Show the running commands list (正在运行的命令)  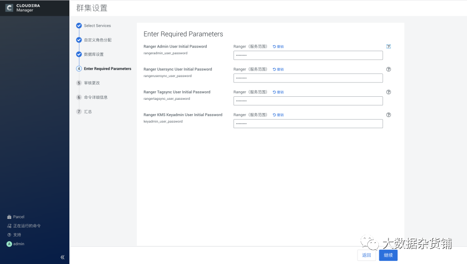(x=26, y=226)
